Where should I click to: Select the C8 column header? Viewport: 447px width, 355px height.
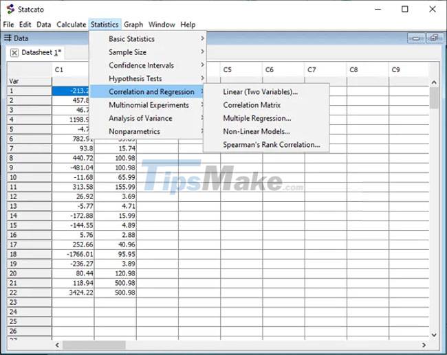tap(368, 70)
